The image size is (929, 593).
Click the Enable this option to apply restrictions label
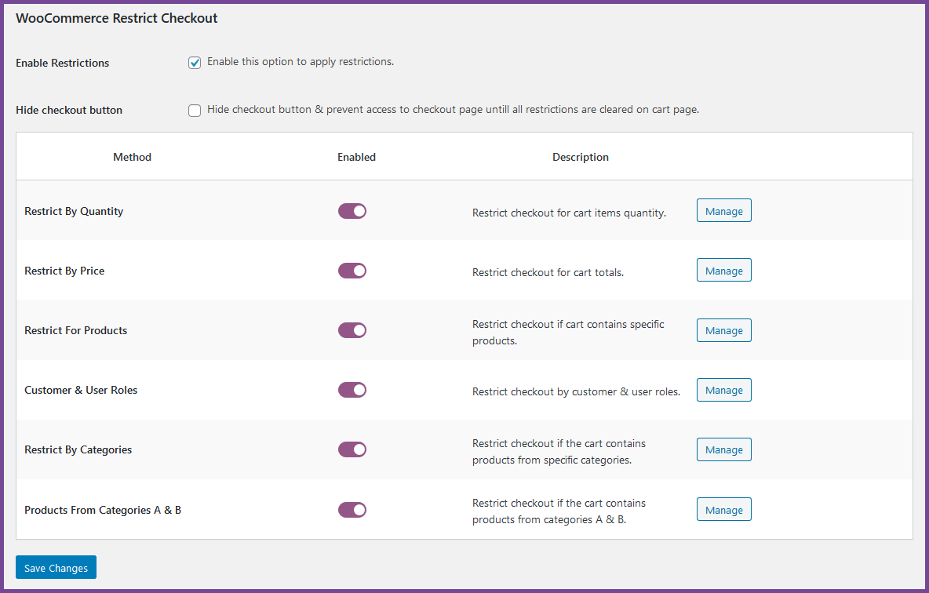pyautogui.click(x=301, y=62)
